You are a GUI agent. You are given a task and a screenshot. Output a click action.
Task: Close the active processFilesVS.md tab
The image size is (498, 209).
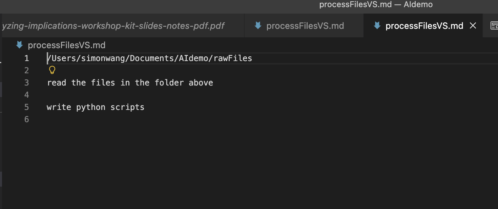(473, 25)
